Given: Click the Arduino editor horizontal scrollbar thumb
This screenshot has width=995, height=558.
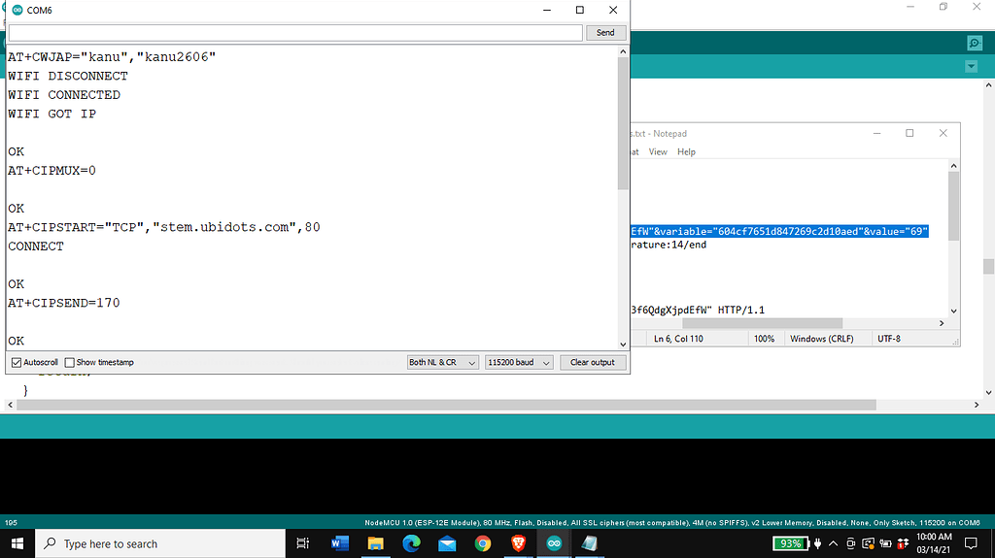Looking at the screenshot, I should (x=446, y=405).
